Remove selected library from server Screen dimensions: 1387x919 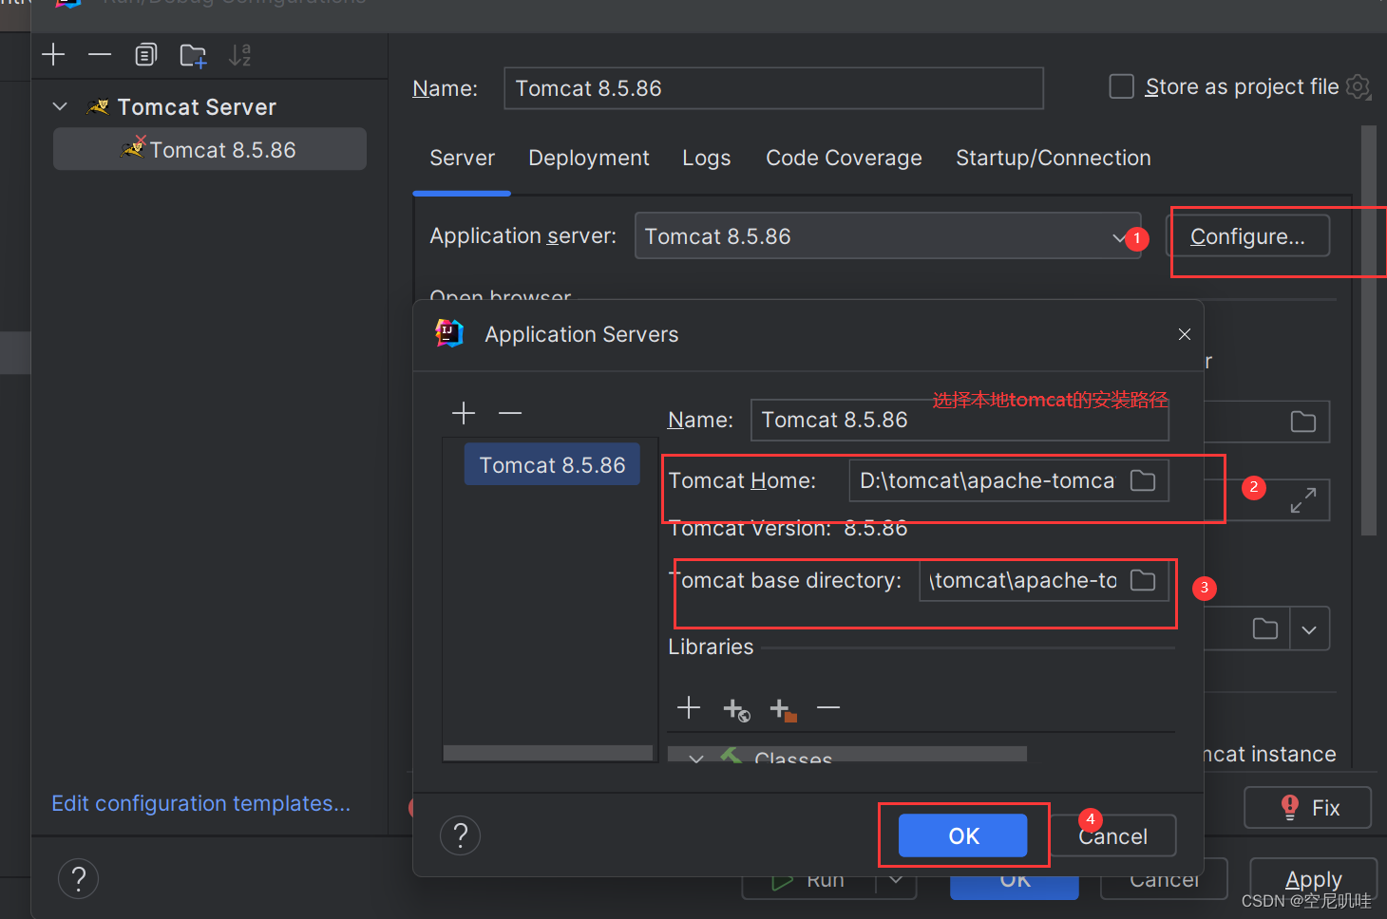pyautogui.click(x=827, y=708)
